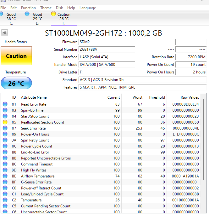Viewport: 209px width, 214px height.
Task: Click the blue status orb for End-to-End Error
Action: click(5, 152)
